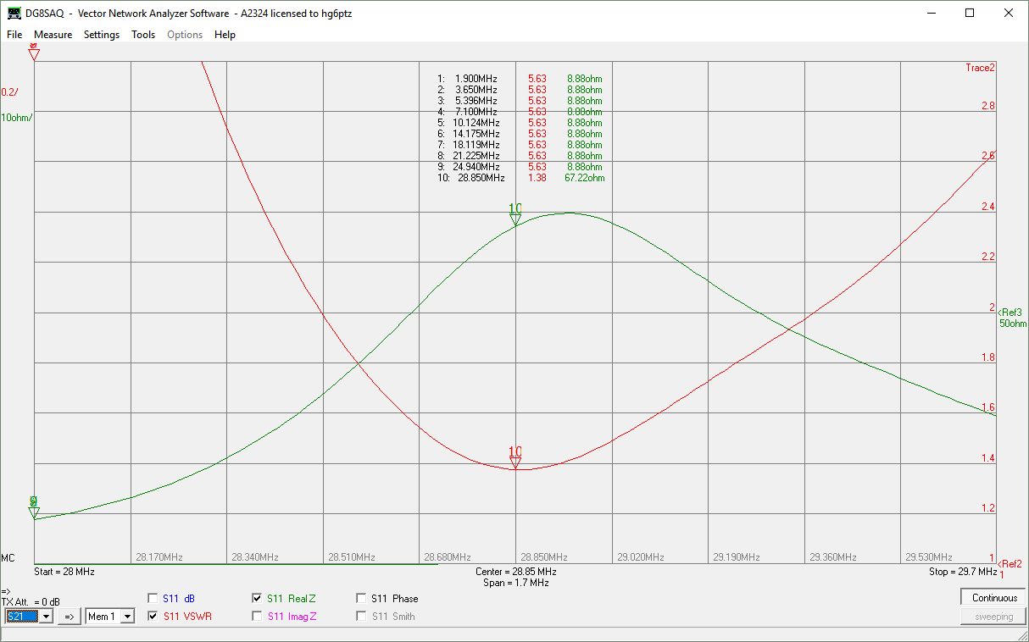Disable the S11 VSWR trace checkbox

(153, 617)
